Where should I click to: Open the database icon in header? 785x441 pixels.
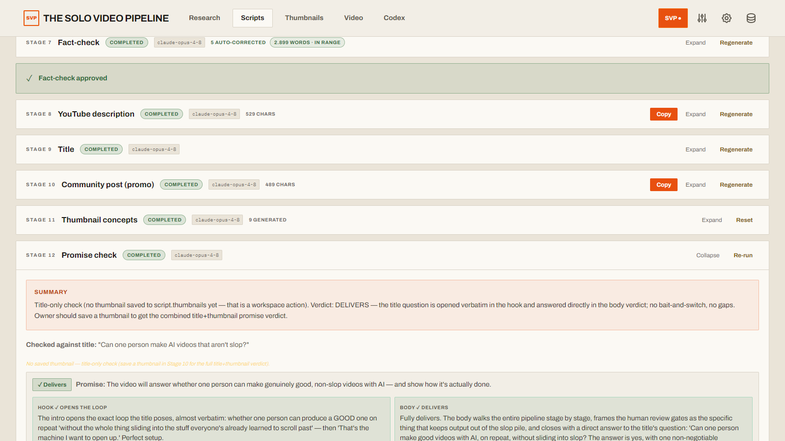click(751, 18)
